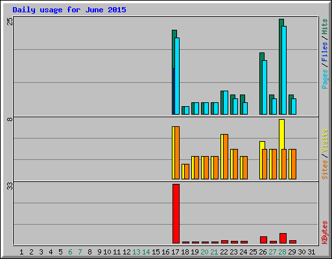
Task: Click the cyan pages bar for day 24
Action: pyautogui.click(x=245, y=108)
